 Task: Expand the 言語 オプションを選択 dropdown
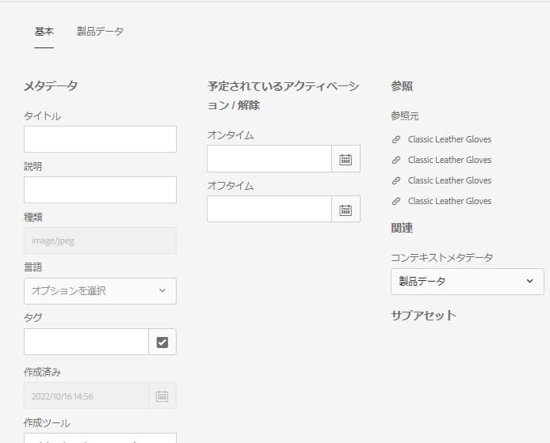(100, 291)
